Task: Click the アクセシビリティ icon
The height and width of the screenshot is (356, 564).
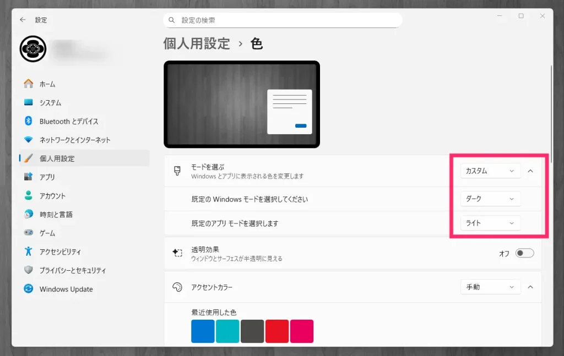Action: pyautogui.click(x=29, y=251)
